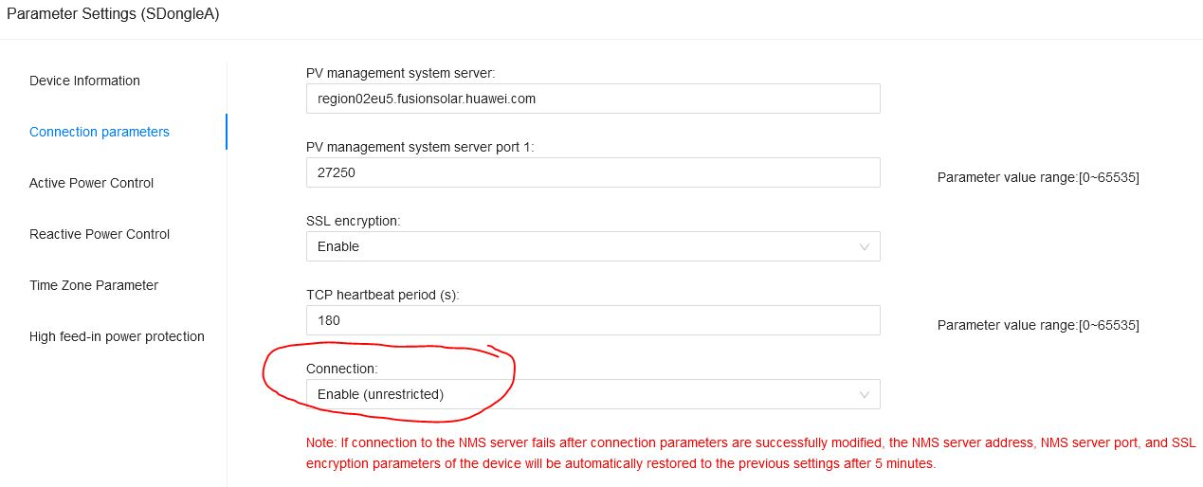The image size is (1203, 487).
Task: Open Active Power Control settings
Action: point(91,183)
